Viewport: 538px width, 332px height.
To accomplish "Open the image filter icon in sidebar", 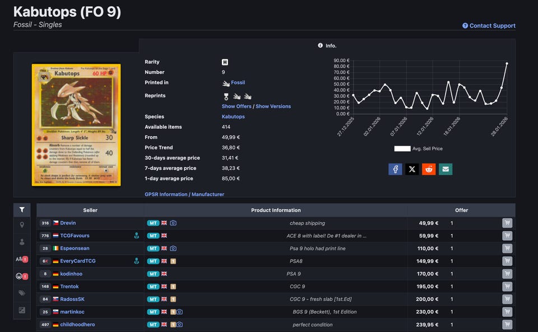I will [x=22, y=310].
